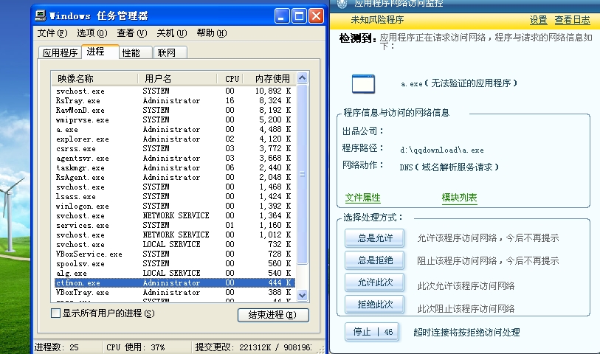The width and height of the screenshot is (600, 354).
Task: Select the a.exe process row
Action: [x=174, y=129]
